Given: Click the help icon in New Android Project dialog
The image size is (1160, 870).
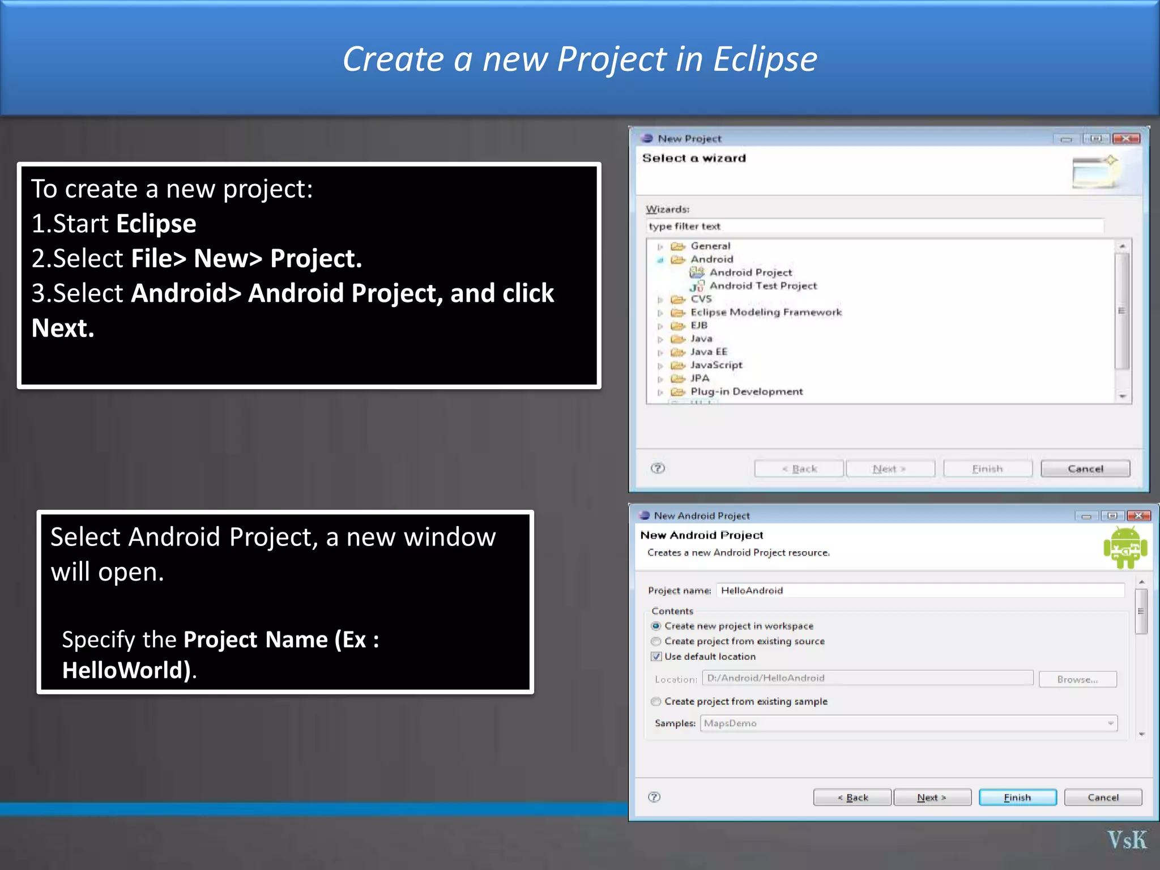Looking at the screenshot, I should (x=654, y=797).
